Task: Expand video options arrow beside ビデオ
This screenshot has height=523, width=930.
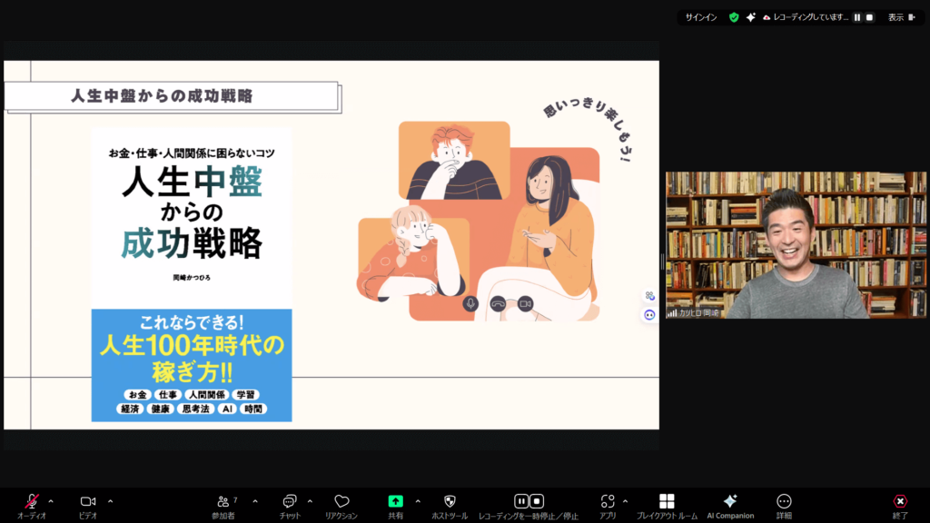Action: point(111,500)
